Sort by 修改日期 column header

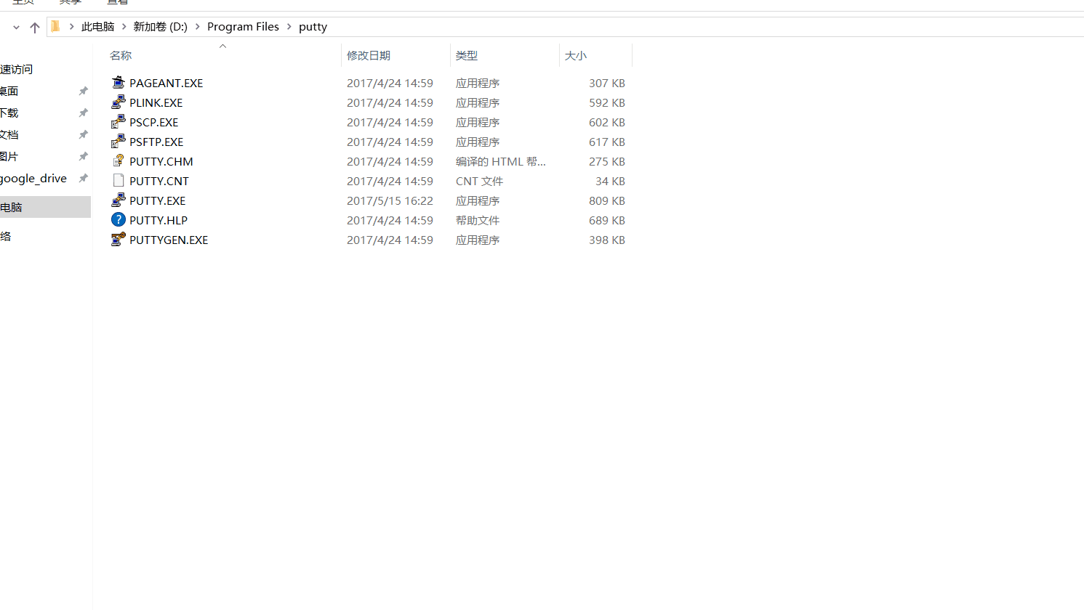click(x=369, y=55)
